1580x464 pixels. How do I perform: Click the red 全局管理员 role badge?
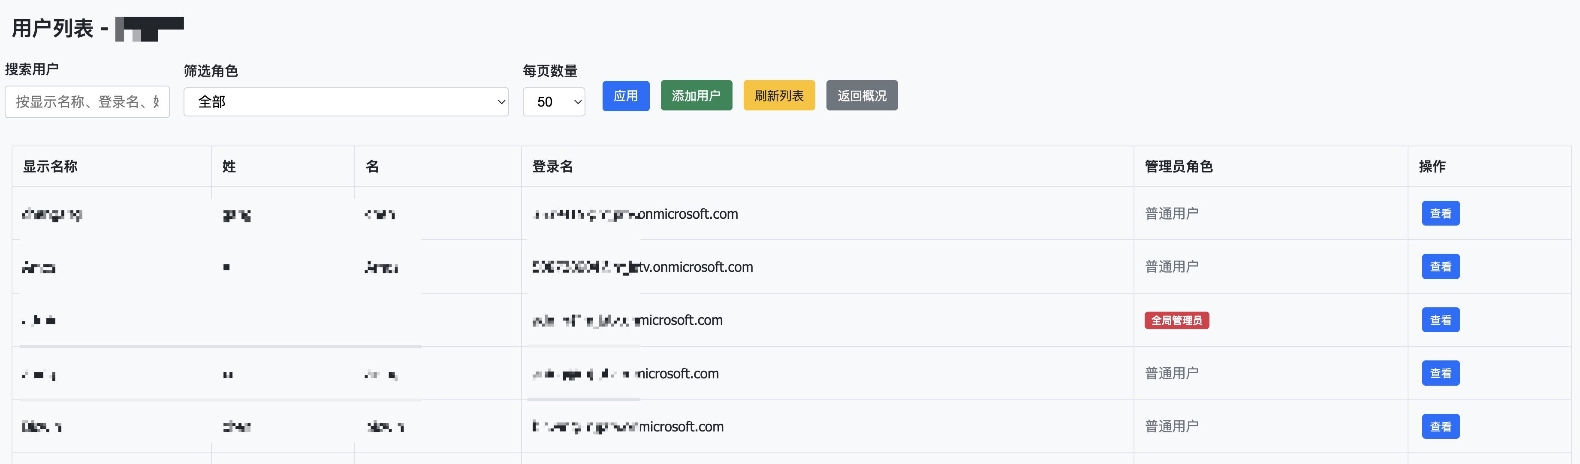click(x=1176, y=320)
